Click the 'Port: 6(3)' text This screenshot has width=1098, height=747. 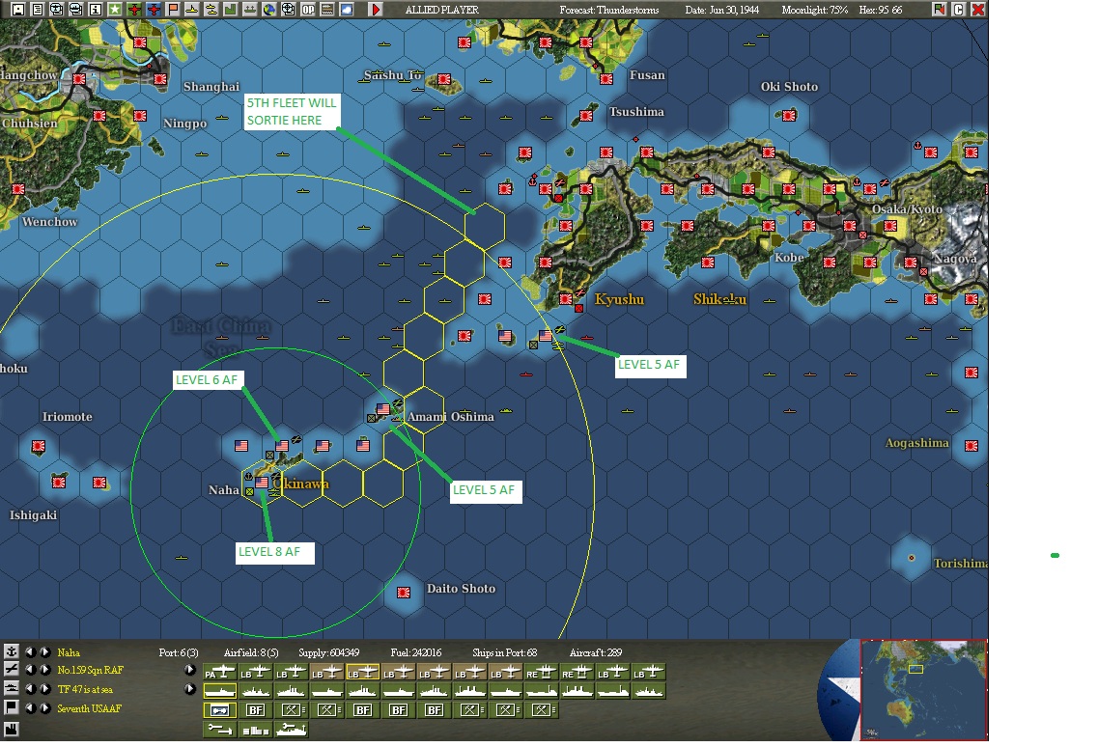point(179,652)
